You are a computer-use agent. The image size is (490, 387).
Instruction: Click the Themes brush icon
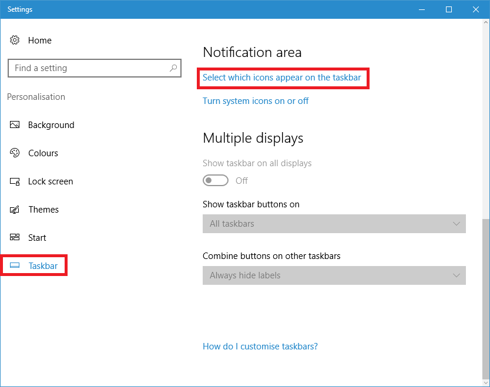point(15,209)
